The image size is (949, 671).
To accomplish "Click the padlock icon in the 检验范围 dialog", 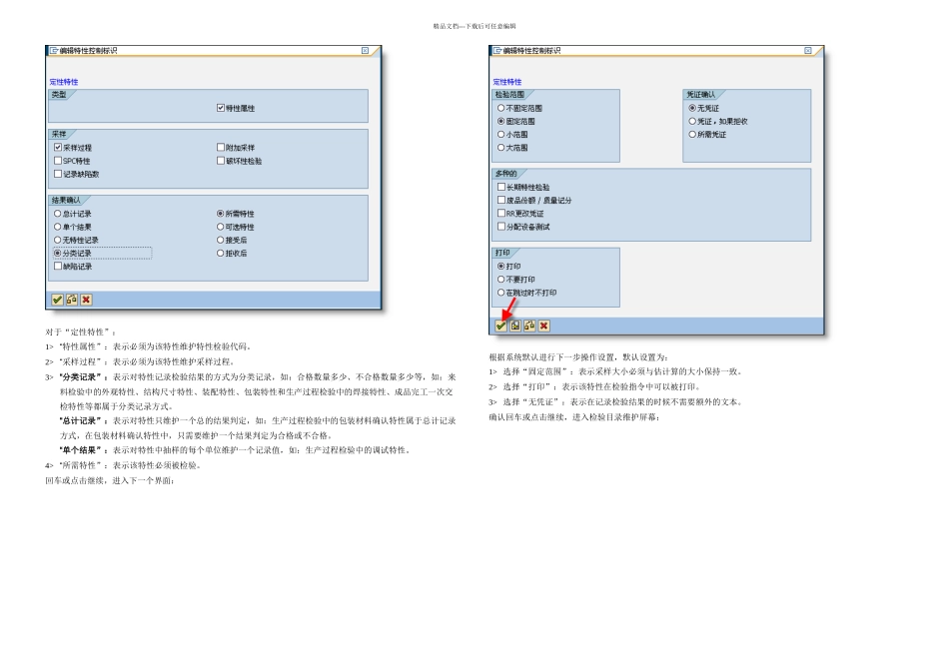I will (530, 326).
